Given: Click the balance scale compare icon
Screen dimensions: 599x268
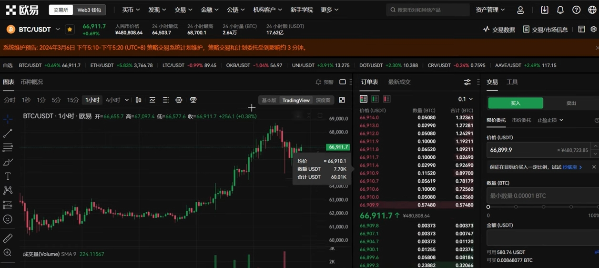Looking at the screenshot, I should pos(193,100).
